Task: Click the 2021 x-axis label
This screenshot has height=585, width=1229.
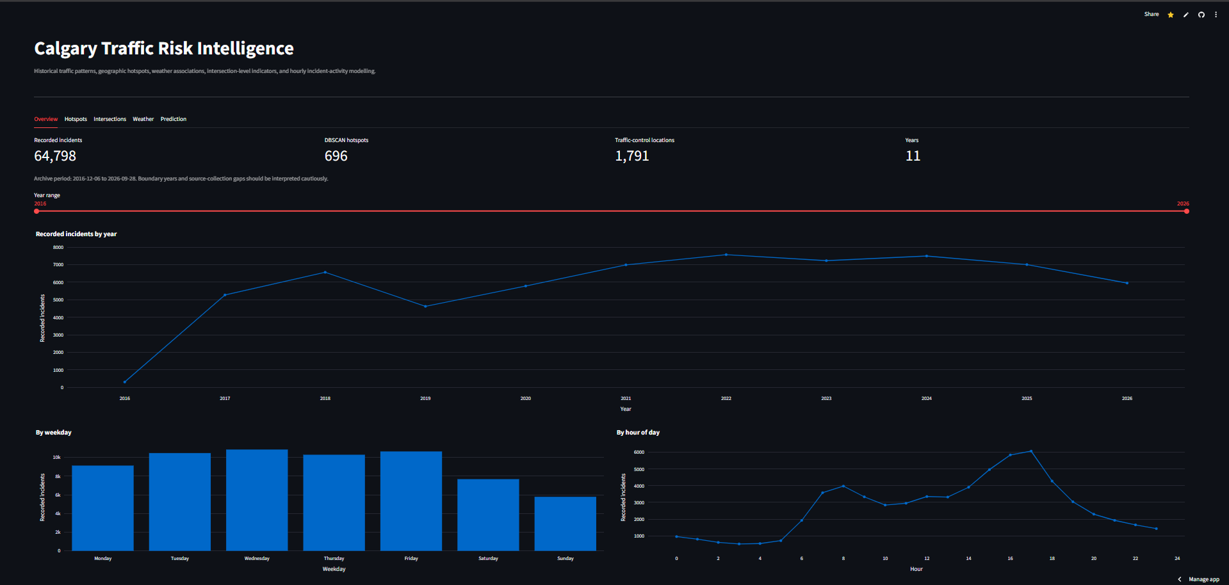Action: pos(626,398)
